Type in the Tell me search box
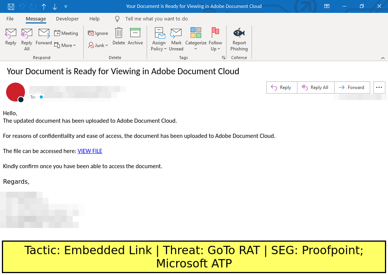This screenshot has height=275, width=388. [x=156, y=19]
